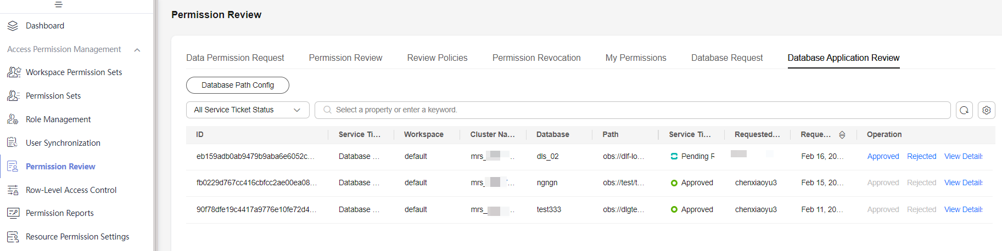Open Row-Level Access Control icon
The width and height of the screenshot is (1002, 251).
(13, 190)
